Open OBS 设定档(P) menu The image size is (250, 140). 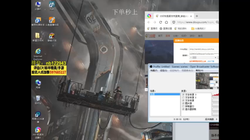point(174,71)
